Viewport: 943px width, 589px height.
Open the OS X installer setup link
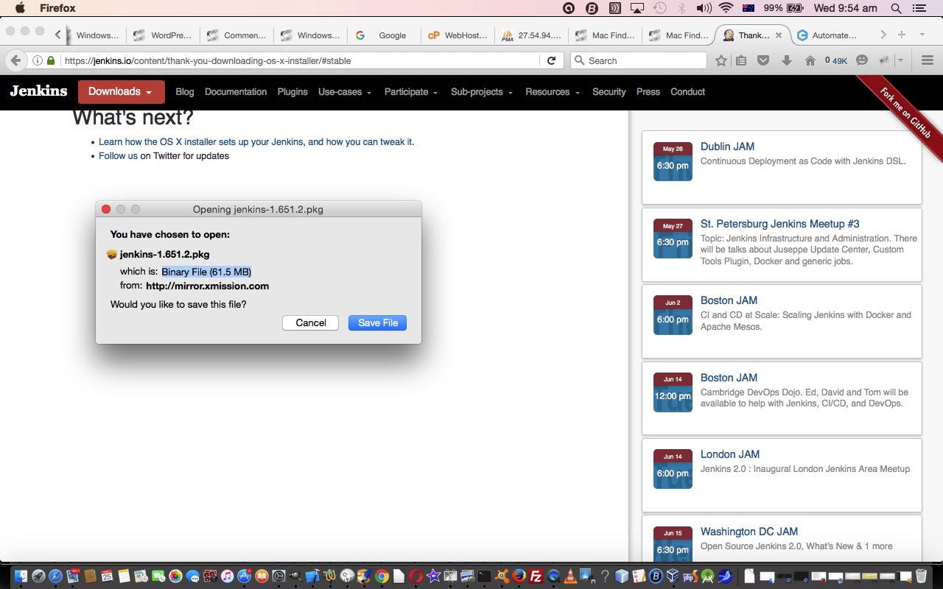pos(256,141)
